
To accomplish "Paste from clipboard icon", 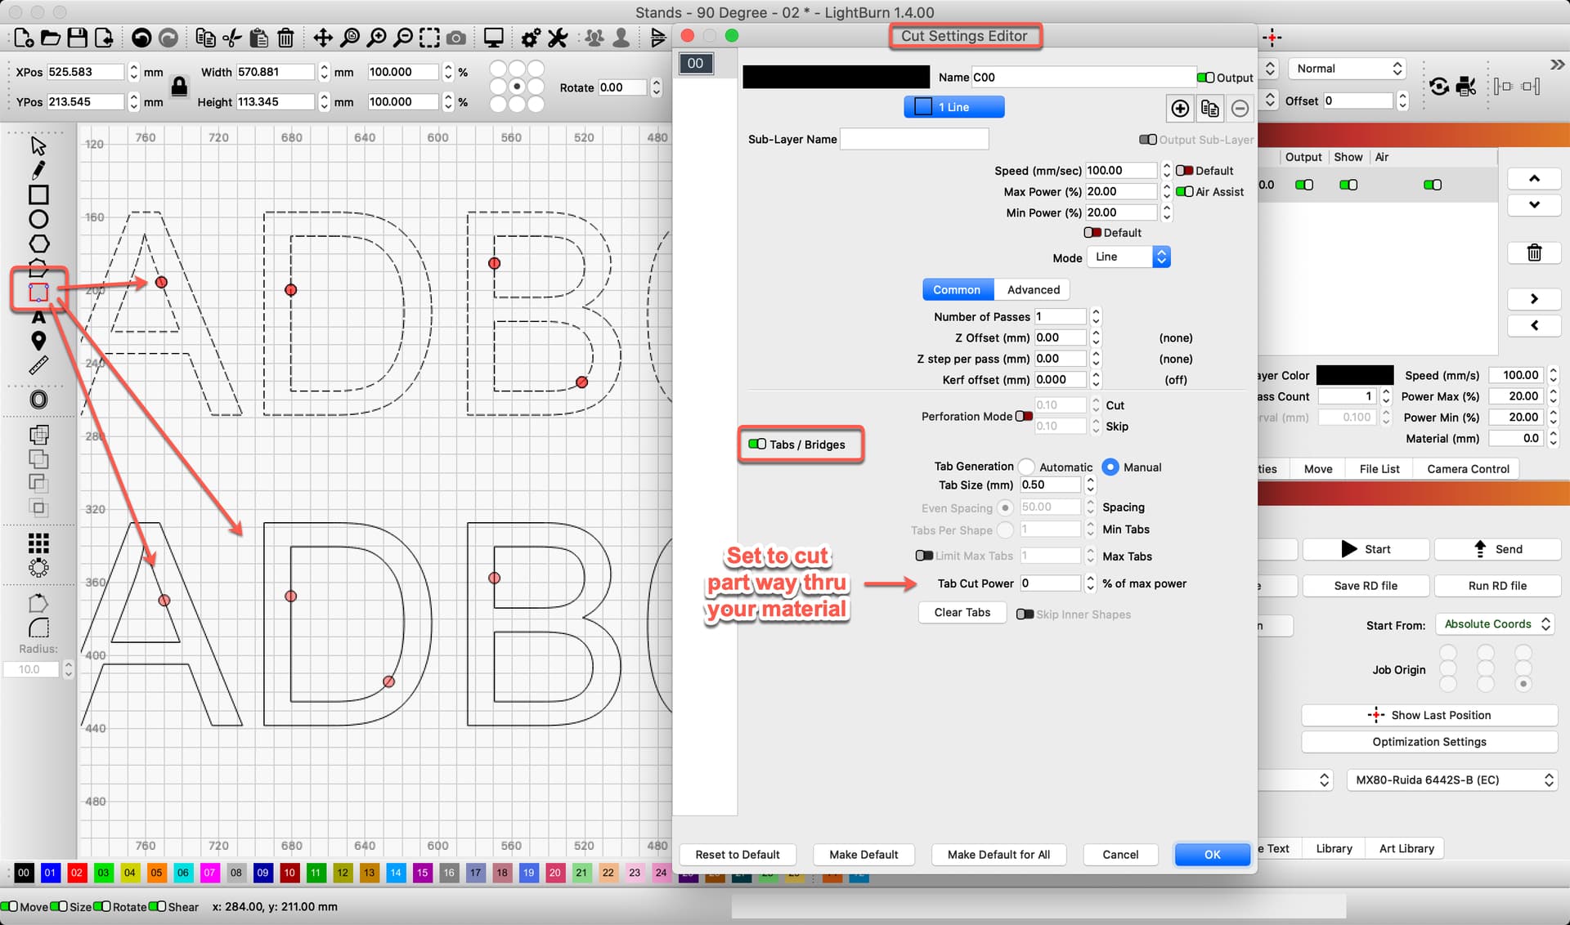I will [x=258, y=38].
